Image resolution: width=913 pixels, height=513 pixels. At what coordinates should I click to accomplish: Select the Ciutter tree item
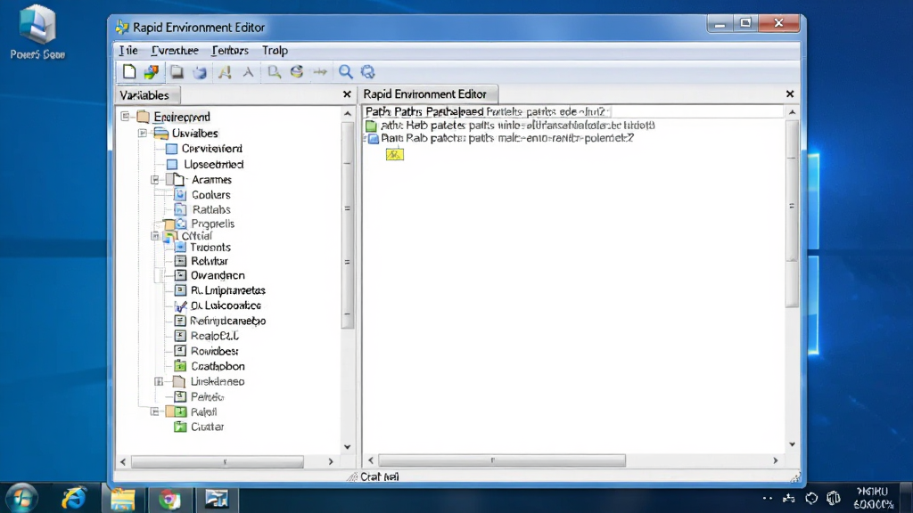tap(207, 427)
